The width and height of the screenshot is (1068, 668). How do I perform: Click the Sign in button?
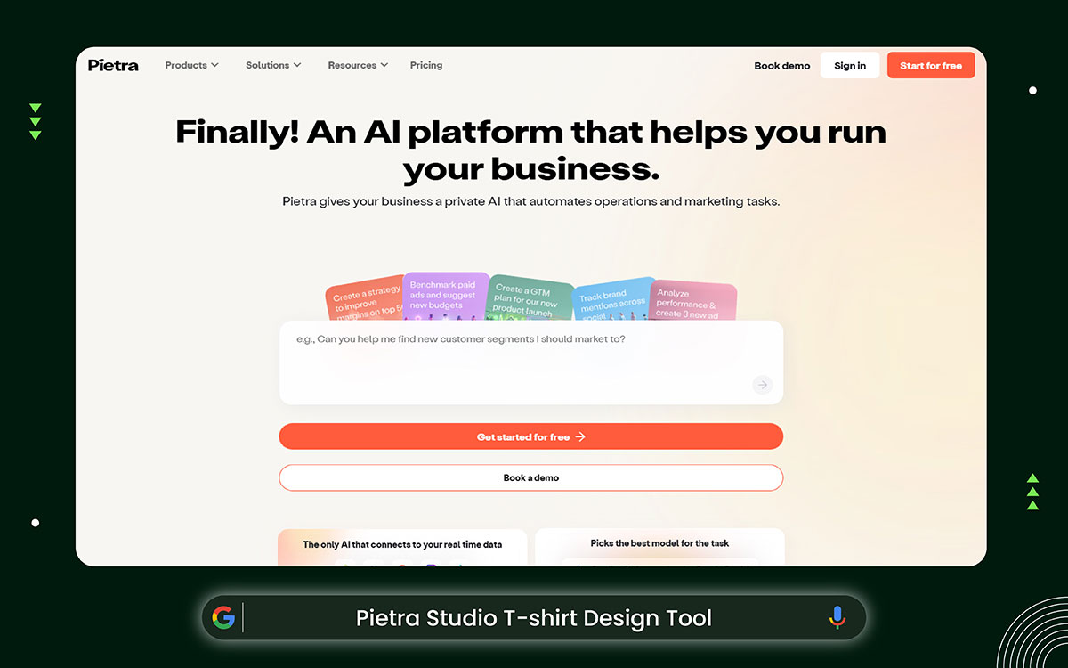849,65
